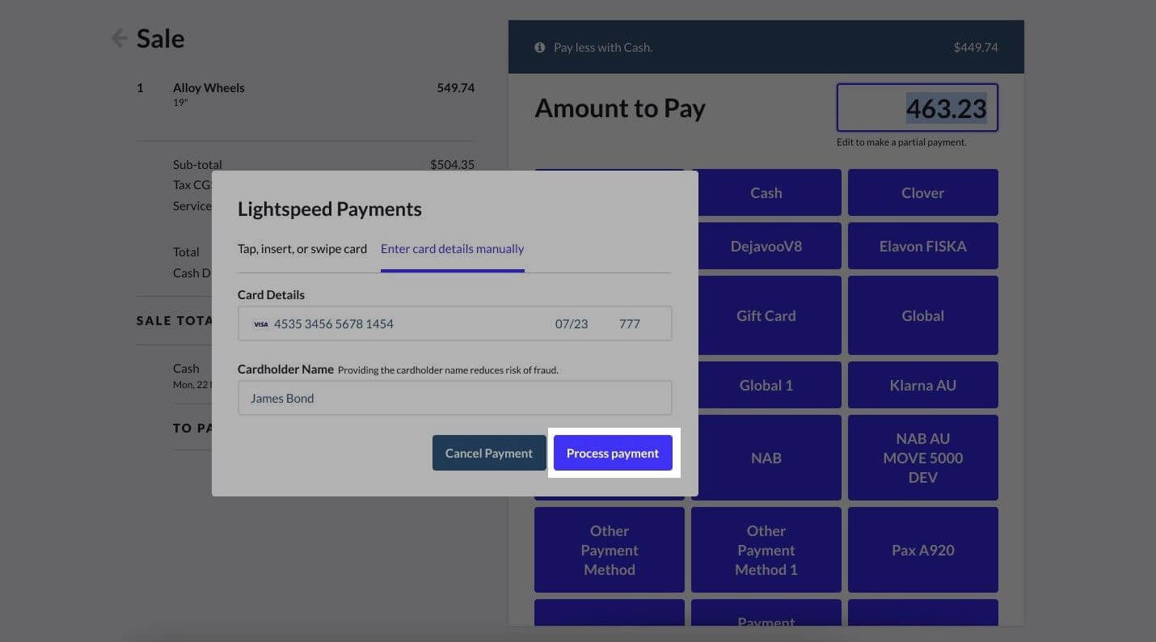Click Process payment button
This screenshot has height=642, width=1156.
point(613,453)
